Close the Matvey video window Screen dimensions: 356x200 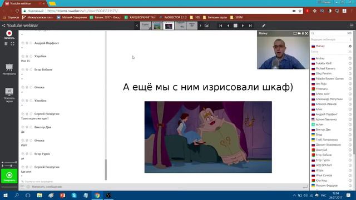306,33
